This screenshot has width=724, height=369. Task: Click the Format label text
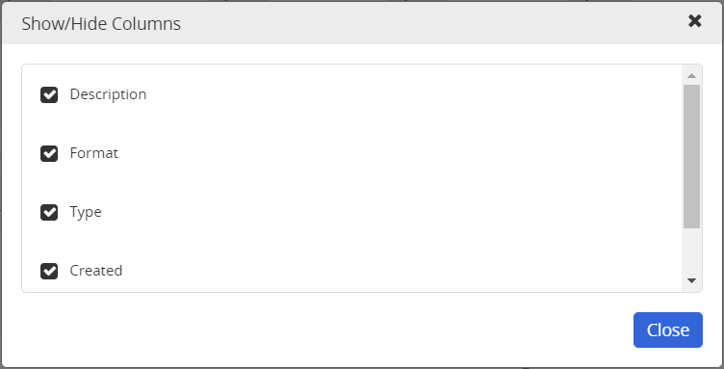pyautogui.click(x=93, y=153)
